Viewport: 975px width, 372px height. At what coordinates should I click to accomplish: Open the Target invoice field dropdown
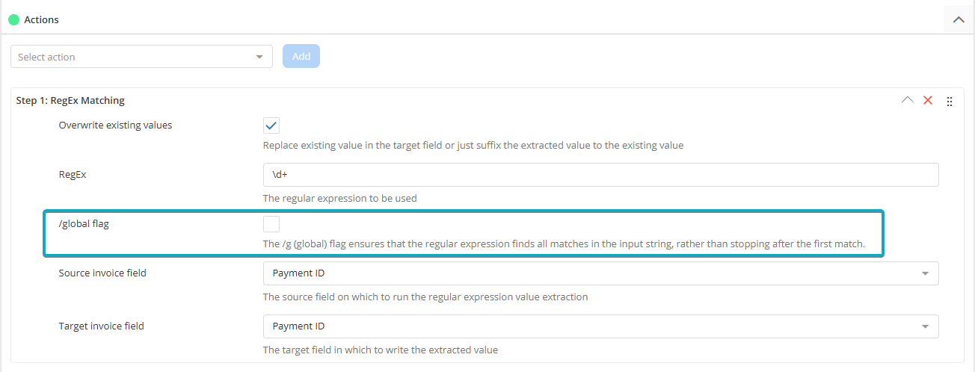(591, 326)
